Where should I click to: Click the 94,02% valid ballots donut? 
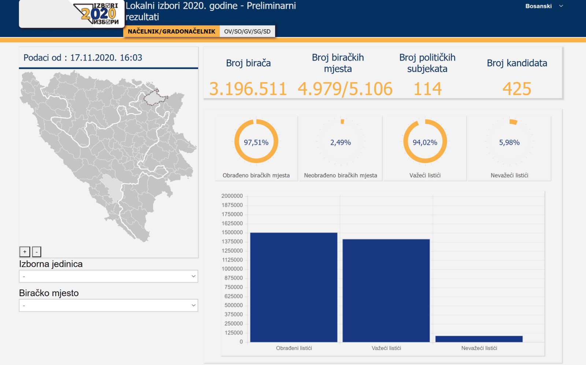(425, 142)
